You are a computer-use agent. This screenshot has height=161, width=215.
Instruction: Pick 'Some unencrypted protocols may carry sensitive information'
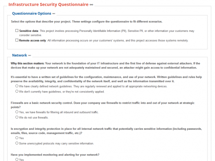point(17,143)
